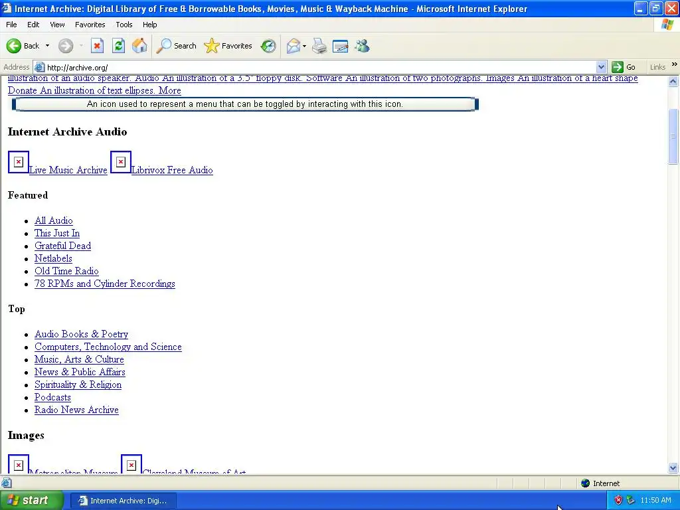
Task: Open Music, Arts & Culture link
Action: pyautogui.click(x=80, y=359)
